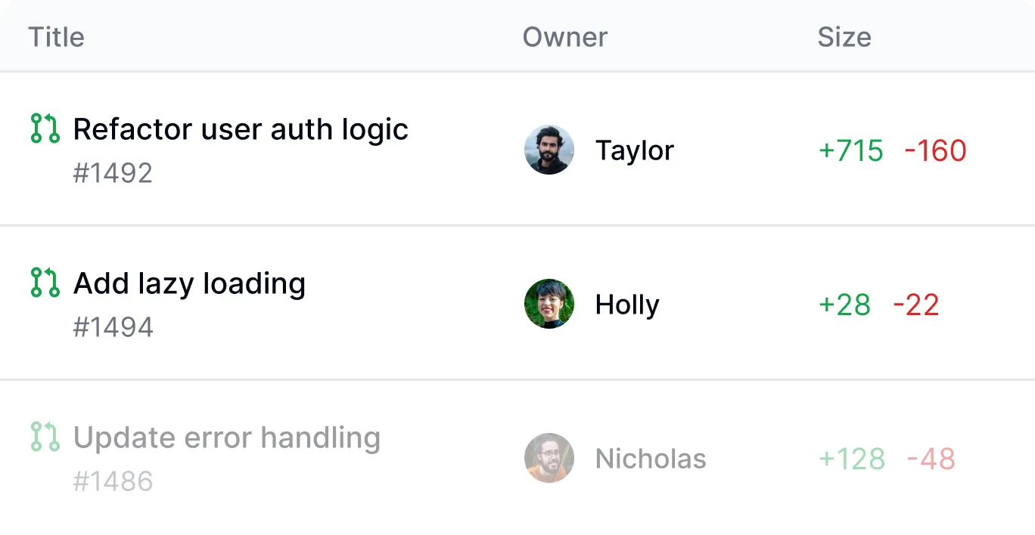Sort by the Owner column header
Viewport: 1035px width, 535px height.
pyautogui.click(x=564, y=37)
